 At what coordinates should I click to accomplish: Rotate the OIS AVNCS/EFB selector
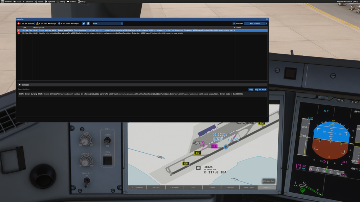coord(107,140)
